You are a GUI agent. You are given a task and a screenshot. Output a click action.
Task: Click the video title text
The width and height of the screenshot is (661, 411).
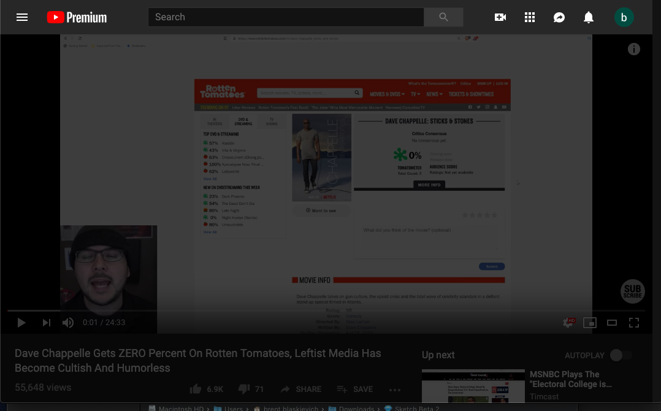(197, 361)
